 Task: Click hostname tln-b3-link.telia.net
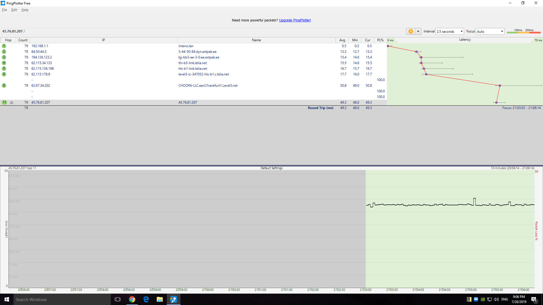click(x=193, y=63)
